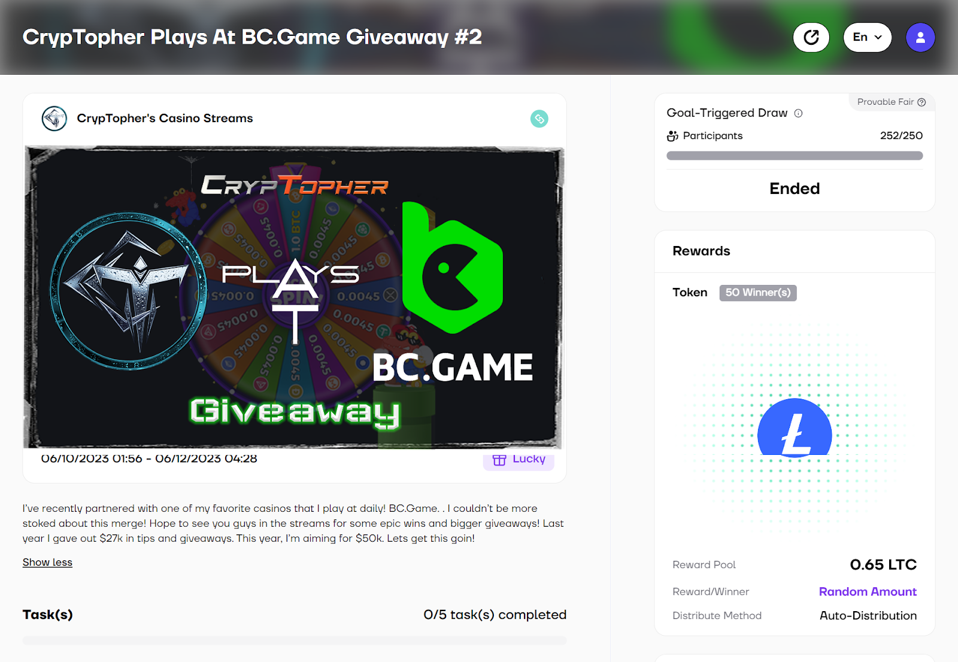Click the Random Amount link
Image resolution: width=958 pixels, height=662 pixels.
pyautogui.click(x=868, y=591)
